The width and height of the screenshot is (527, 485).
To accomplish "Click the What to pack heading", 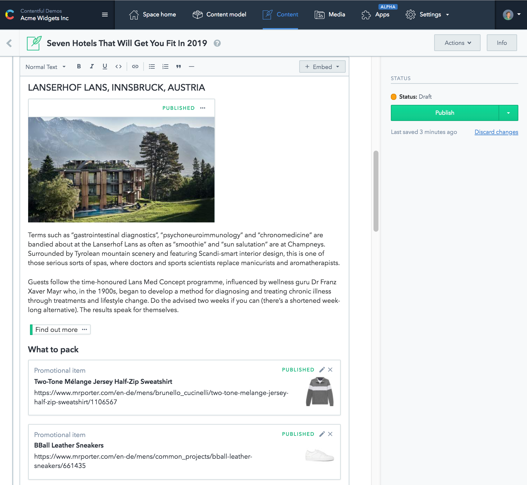I will [x=53, y=350].
